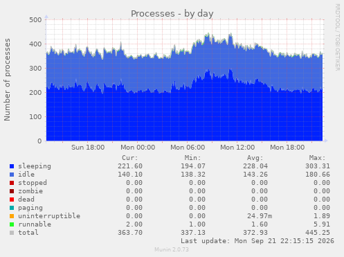Viewport: 344px width, 257px height.
Task: Click the 'Mon 06:00' x-axis label
Action: [188, 148]
